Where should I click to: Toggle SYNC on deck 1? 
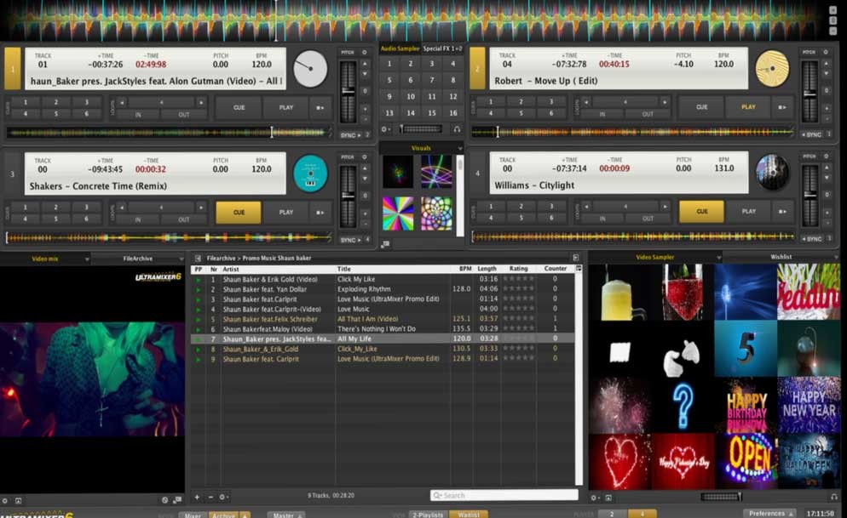[348, 134]
